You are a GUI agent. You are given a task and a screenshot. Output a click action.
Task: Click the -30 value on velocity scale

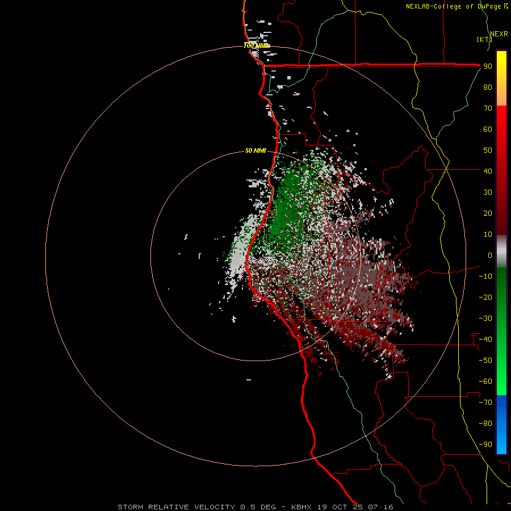point(485,319)
